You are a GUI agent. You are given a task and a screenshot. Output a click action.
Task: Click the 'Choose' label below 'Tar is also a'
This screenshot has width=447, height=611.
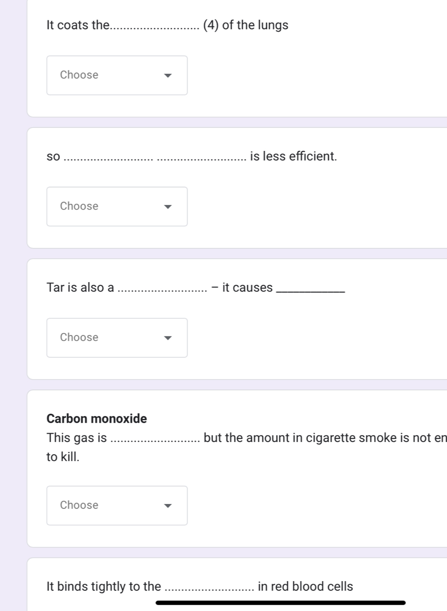[x=79, y=337]
